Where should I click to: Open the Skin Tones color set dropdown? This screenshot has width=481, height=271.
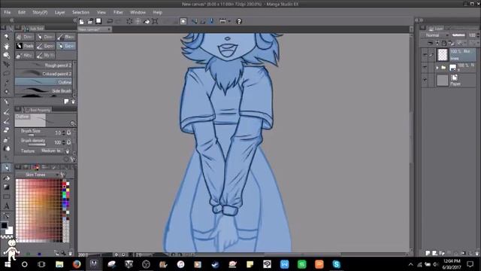tap(38, 175)
